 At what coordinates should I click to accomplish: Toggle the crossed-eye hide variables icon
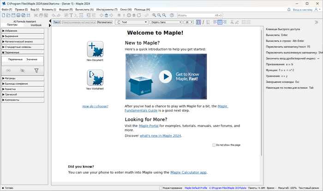[x=22, y=70]
